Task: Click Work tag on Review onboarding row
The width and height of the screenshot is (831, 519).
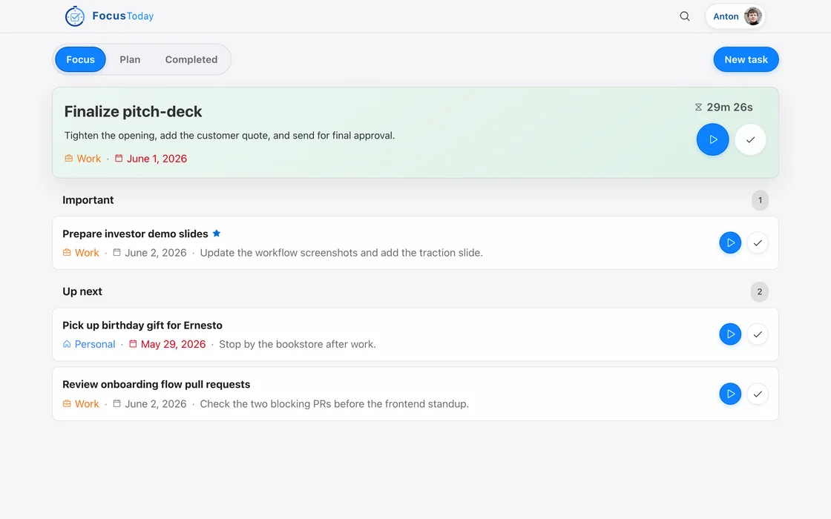Action: [x=87, y=403]
